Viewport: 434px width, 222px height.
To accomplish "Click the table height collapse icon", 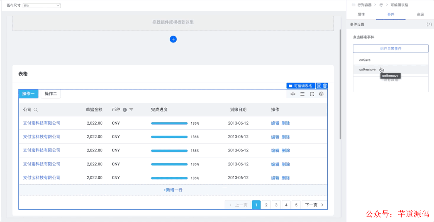I will tap(293, 94).
